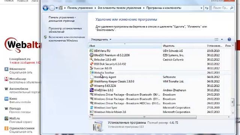Open the Webalta logo in browser
Image resolution: width=240 pixels, height=135 pixels.
(x=22, y=45)
